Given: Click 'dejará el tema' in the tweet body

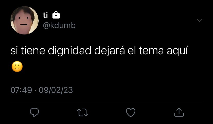Looking at the screenshot, I should [x=129, y=50].
